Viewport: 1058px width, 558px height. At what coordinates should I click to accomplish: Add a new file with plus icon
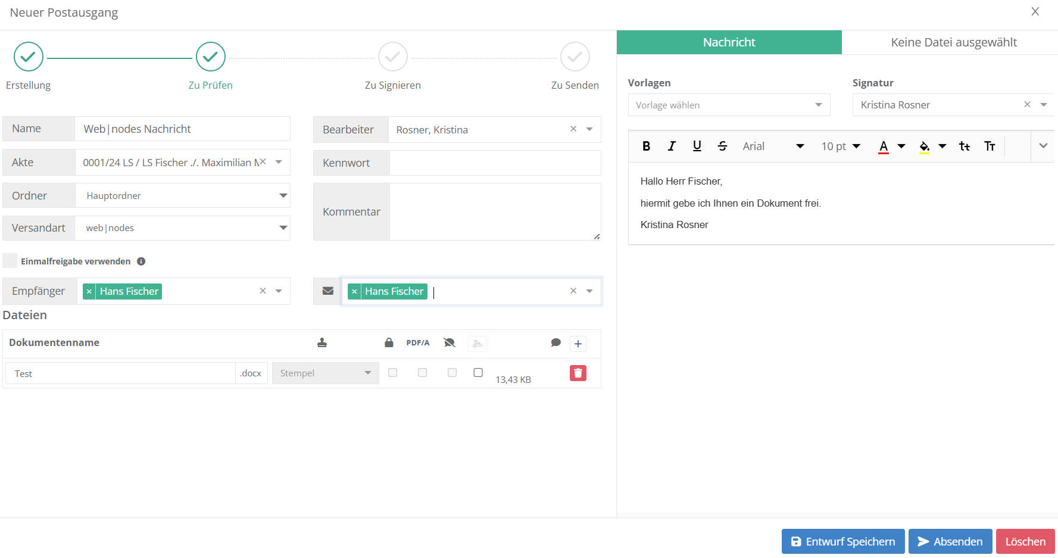pos(578,344)
